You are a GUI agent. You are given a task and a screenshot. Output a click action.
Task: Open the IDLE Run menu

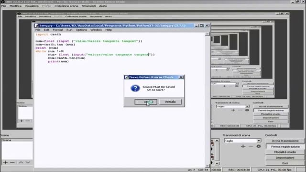pyautogui.click(x=69, y=30)
